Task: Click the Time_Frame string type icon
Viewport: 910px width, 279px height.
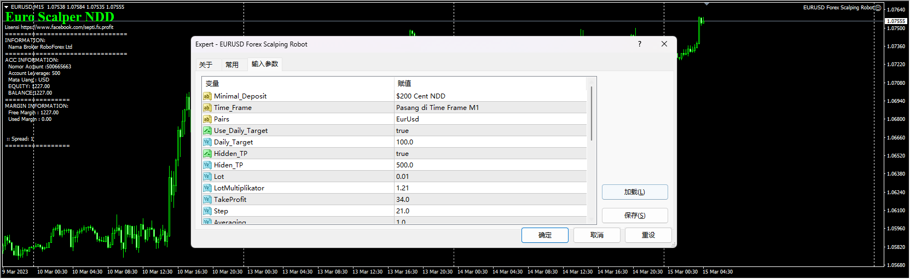Action: tap(207, 108)
